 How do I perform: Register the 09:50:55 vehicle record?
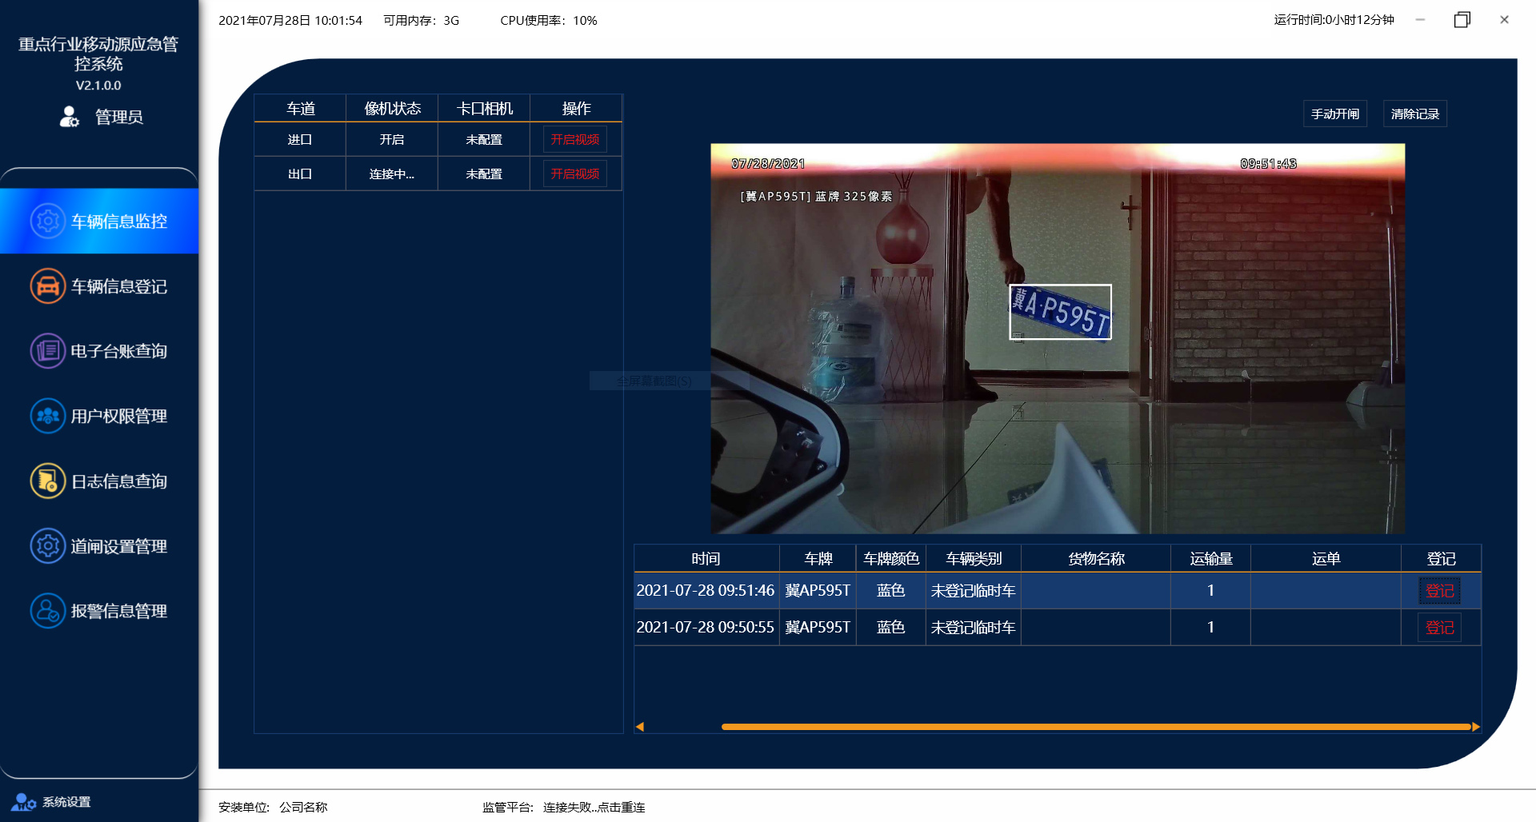coord(1439,628)
